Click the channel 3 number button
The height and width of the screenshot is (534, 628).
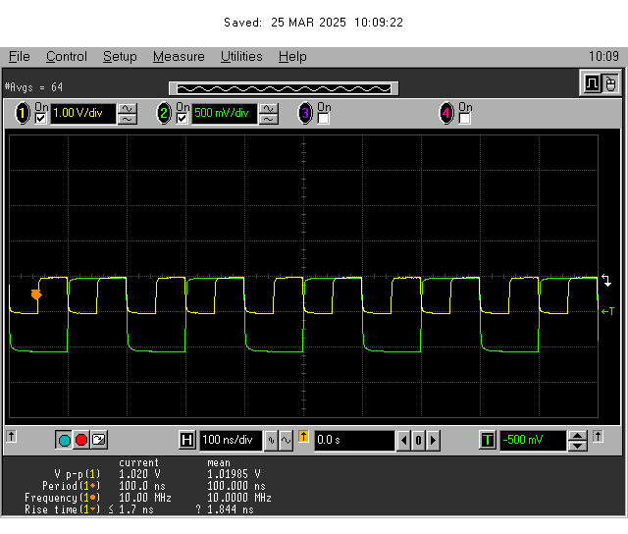tap(305, 114)
